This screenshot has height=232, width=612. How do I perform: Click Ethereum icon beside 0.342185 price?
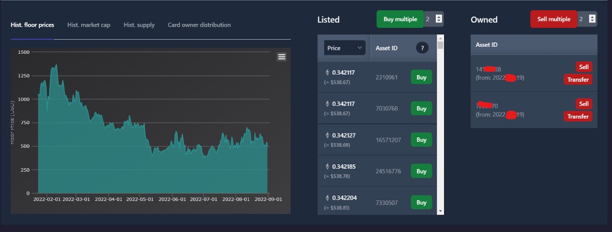pyautogui.click(x=327, y=166)
